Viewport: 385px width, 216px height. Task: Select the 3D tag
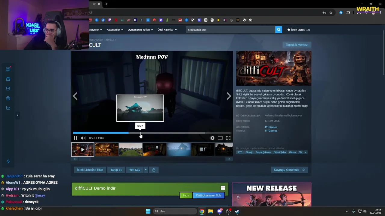(x=300, y=152)
